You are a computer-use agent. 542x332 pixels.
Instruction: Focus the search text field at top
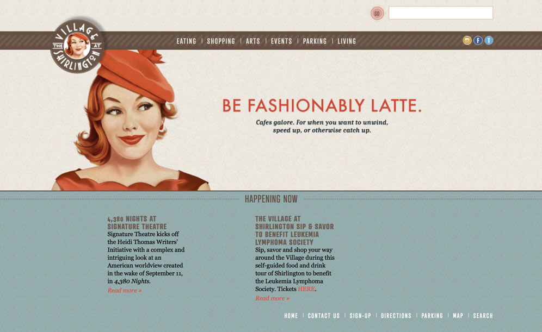[441, 13]
